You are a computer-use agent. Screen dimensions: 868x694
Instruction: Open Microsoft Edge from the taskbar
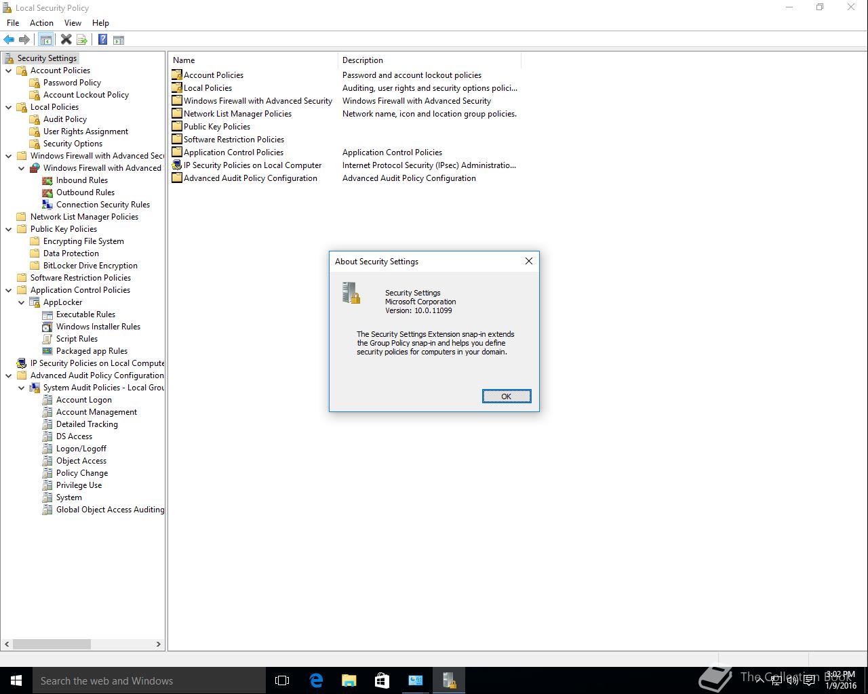coord(316,680)
